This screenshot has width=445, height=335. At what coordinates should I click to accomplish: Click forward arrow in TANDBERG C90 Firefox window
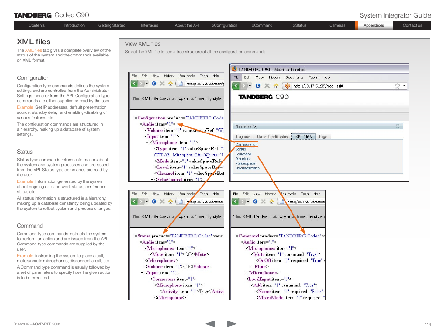(x=244, y=86)
